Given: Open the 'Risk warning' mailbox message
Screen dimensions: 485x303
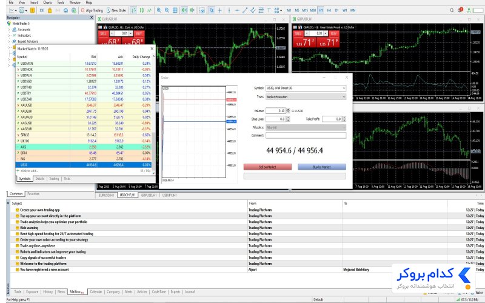Looking at the screenshot, I should click(28, 228).
